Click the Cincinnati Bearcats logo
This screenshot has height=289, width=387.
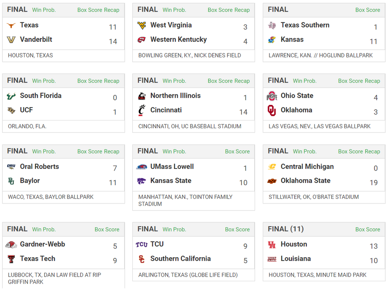coord(142,110)
